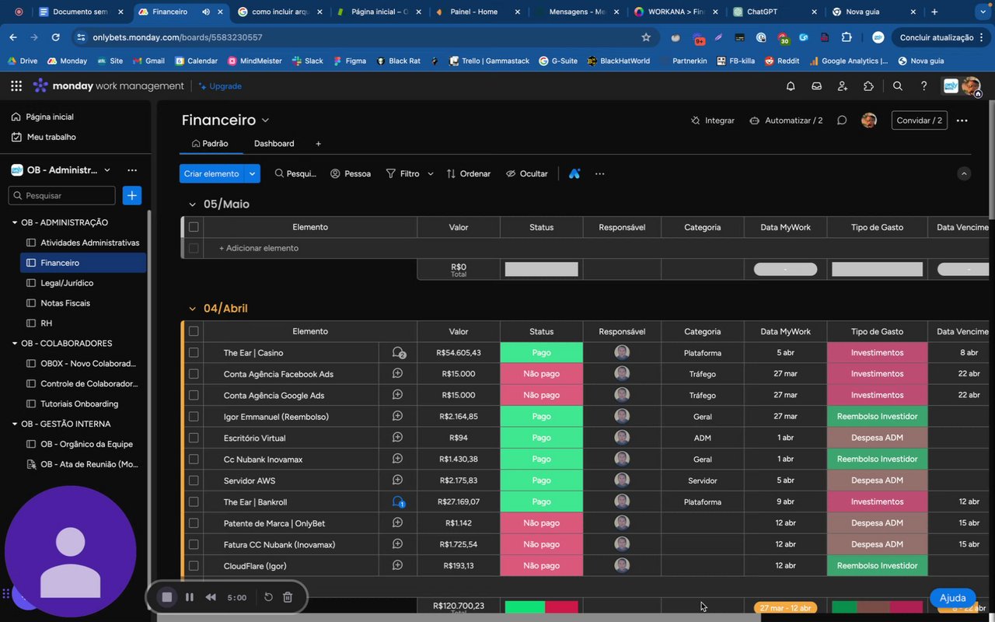Viewport: 995px width, 622px height.
Task: Restart the recording with the circular arrow
Action: point(268,597)
